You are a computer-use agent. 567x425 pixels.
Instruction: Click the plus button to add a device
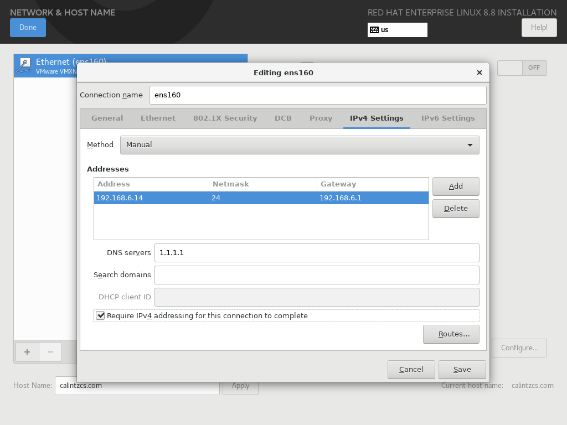click(27, 352)
